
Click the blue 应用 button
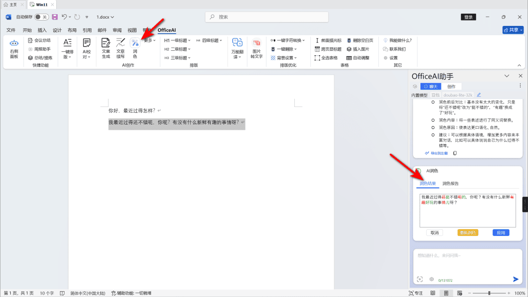coord(501,233)
